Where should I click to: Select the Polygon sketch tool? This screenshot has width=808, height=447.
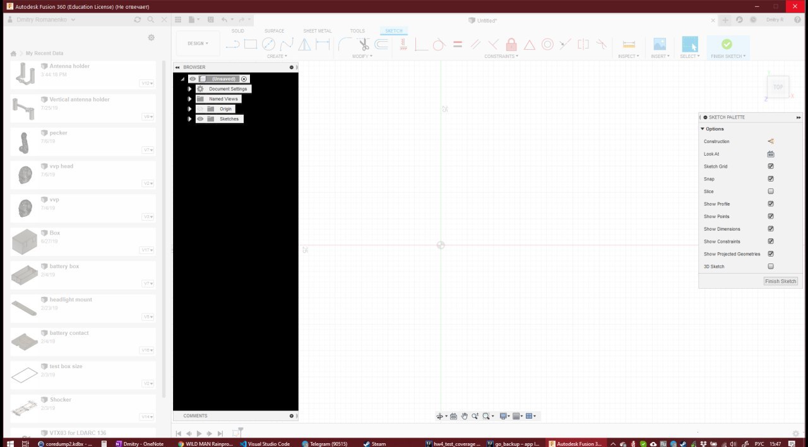(x=305, y=44)
